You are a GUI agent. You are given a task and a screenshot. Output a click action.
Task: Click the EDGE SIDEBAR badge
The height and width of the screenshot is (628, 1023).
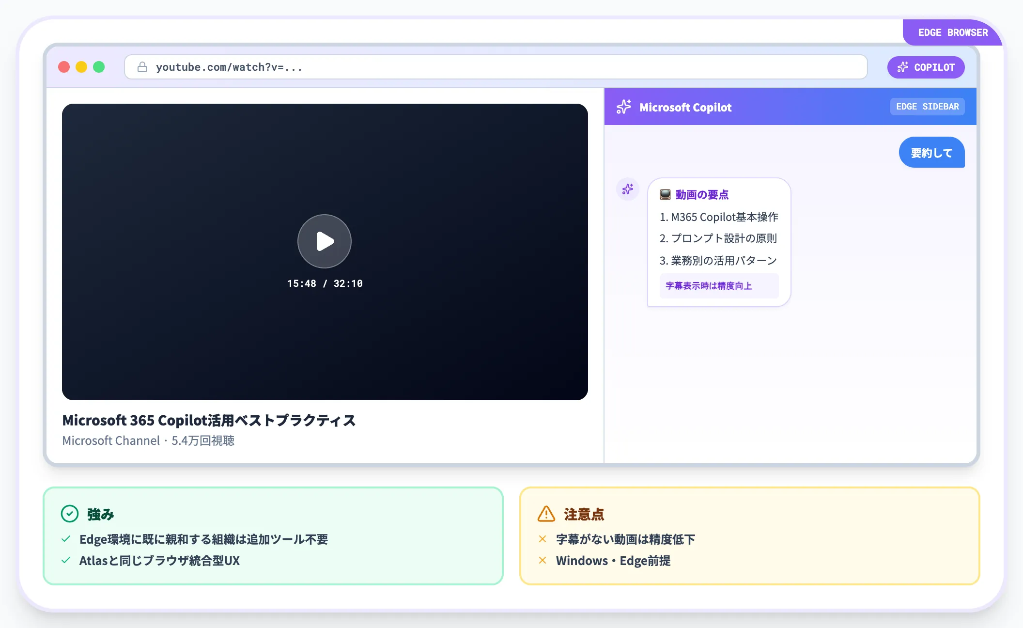point(927,107)
